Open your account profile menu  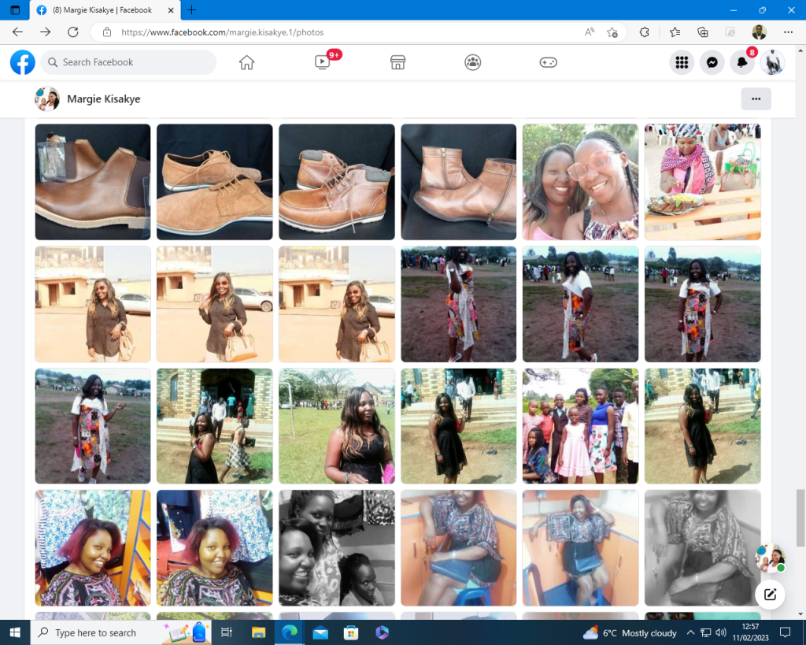tap(772, 62)
